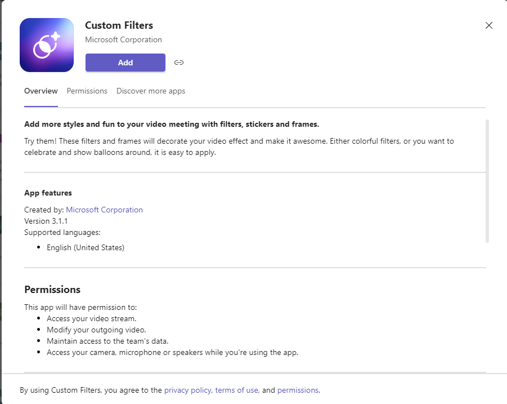The width and height of the screenshot is (507, 404).
Task: Click the Version 3.1.1 text
Action: coord(46,221)
